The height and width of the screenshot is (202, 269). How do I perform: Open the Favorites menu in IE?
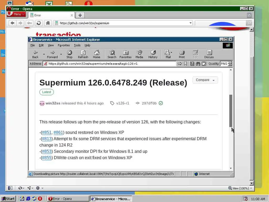click(x=64, y=45)
